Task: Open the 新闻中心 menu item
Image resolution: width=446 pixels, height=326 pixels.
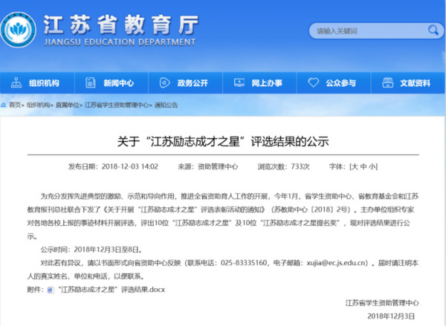Action: (x=119, y=83)
